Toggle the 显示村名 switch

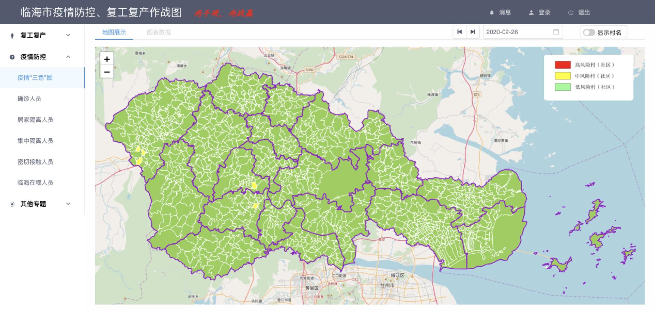[589, 33]
